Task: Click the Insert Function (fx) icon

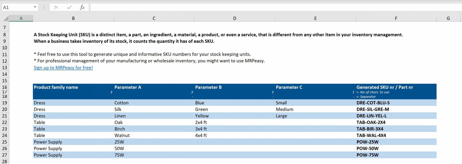Action: click(82, 7)
